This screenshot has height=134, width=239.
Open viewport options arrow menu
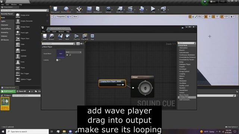[52, 16]
